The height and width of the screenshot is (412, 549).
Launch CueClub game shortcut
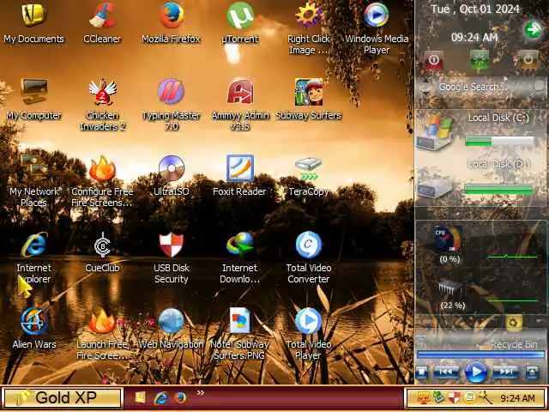102,245
